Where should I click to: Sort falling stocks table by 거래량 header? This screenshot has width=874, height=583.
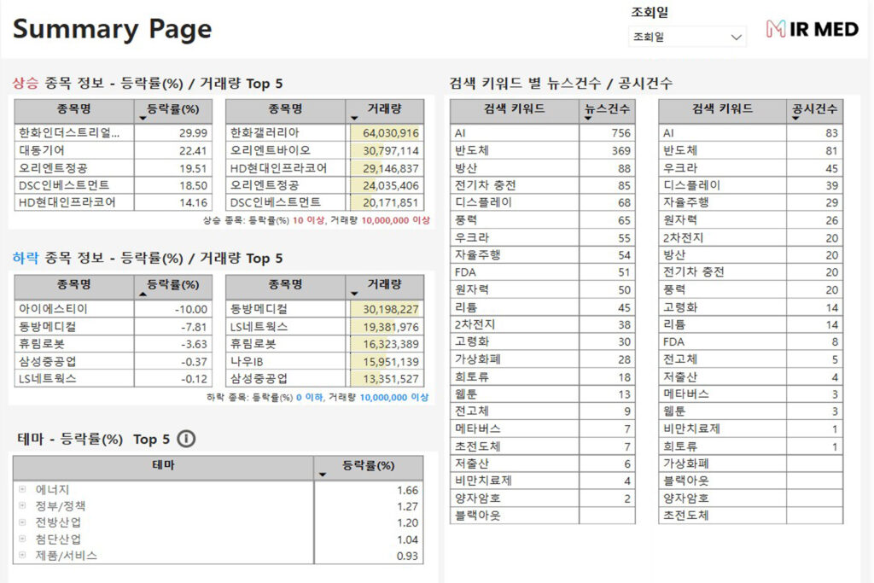click(385, 287)
